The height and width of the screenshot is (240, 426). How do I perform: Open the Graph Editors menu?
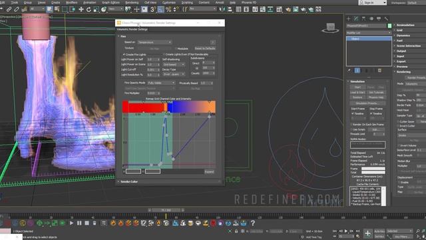(x=110, y=3)
